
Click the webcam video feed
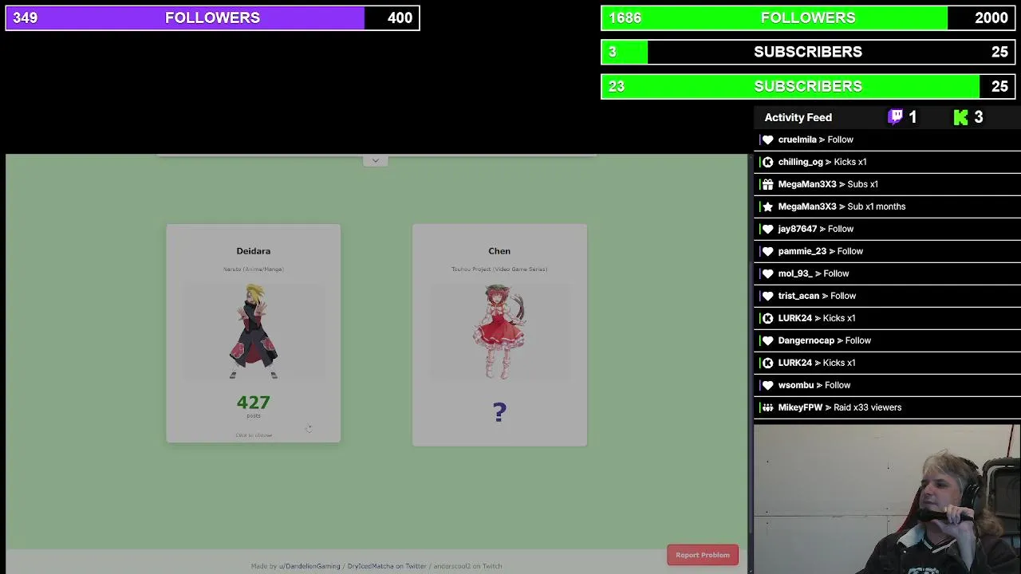[886, 499]
